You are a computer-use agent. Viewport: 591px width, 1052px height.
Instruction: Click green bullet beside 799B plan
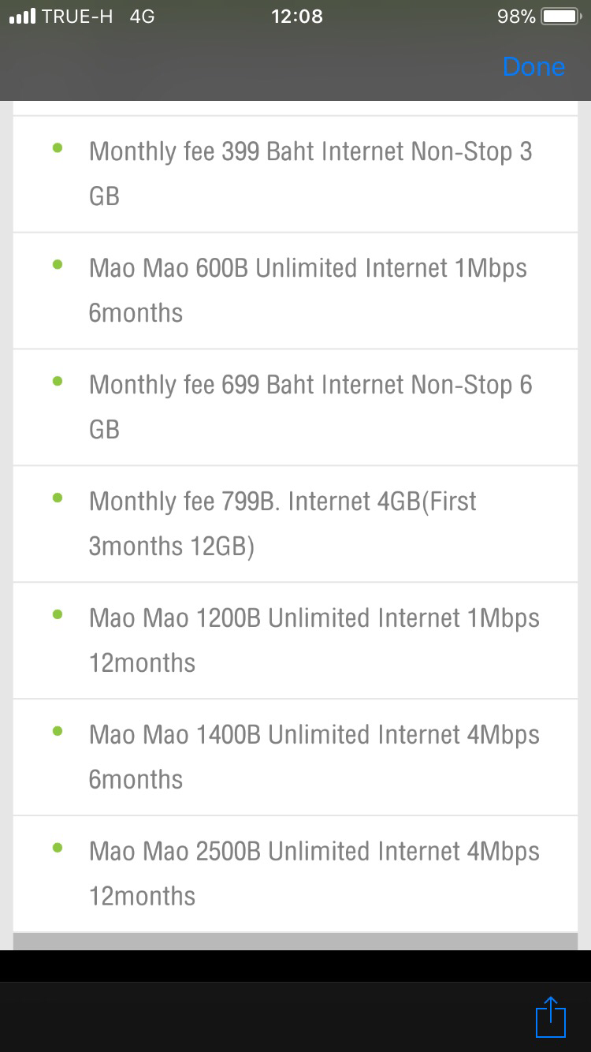tap(58, 498)
